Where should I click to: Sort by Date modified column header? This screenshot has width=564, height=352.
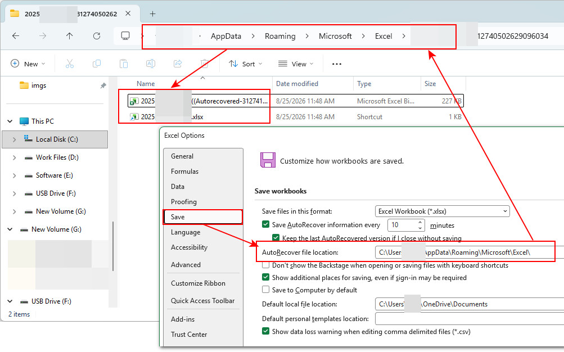coord(297,84)
